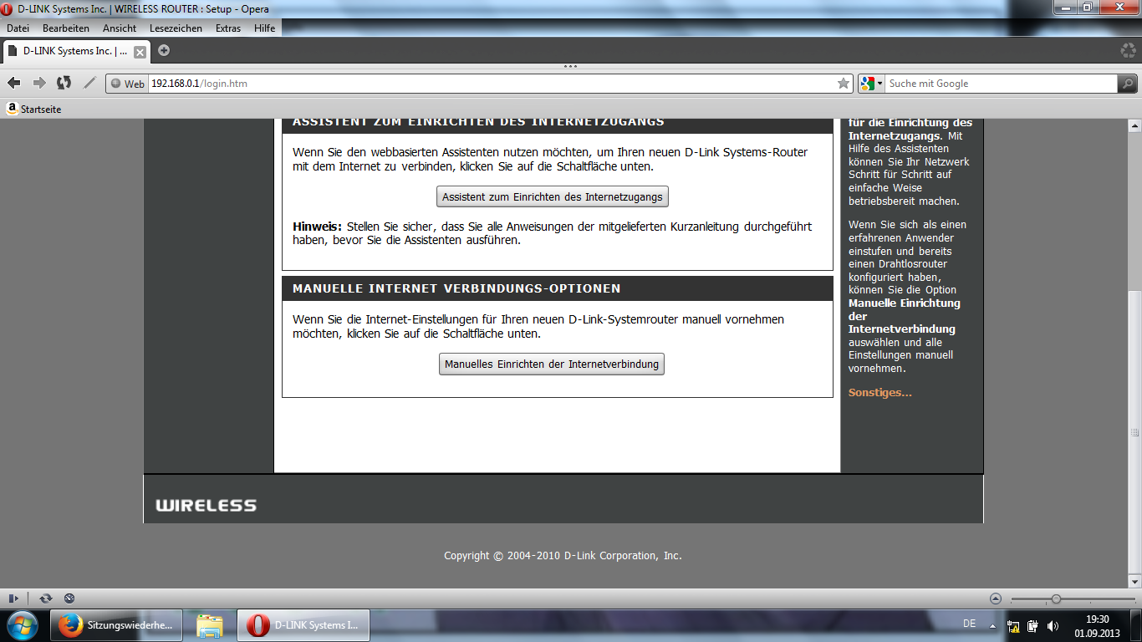Screen dimensions: 1142x642
Task: Click the address bar URL field
Action: (x=492, y=84)
